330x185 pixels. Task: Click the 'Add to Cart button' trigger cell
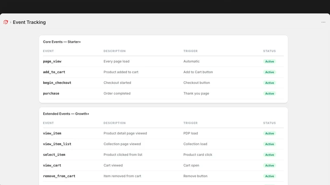(x=198, y=72)
